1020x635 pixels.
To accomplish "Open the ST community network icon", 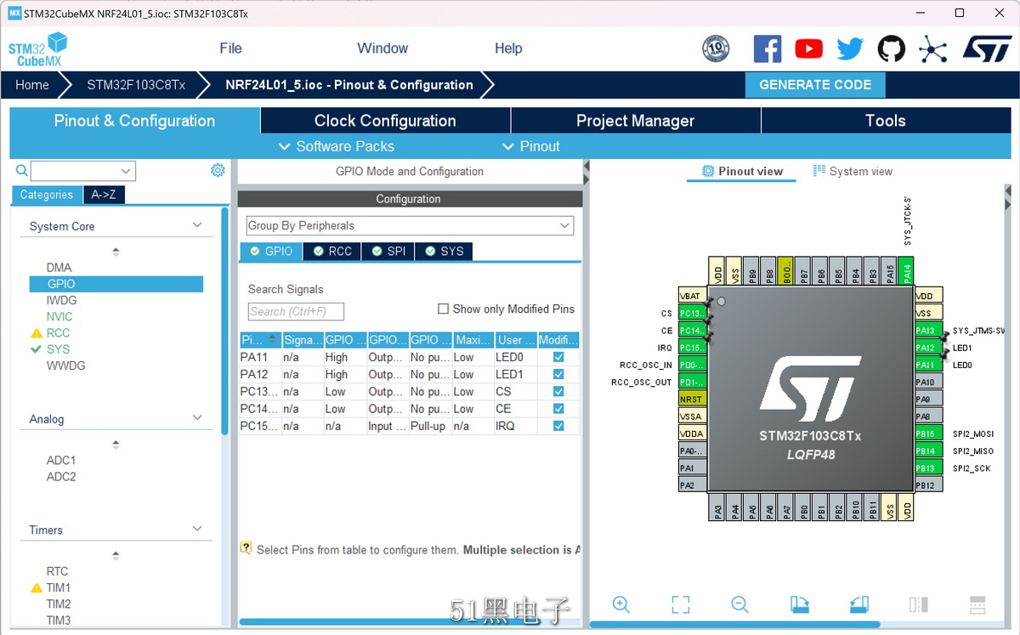I will click(x=932, y=48).
